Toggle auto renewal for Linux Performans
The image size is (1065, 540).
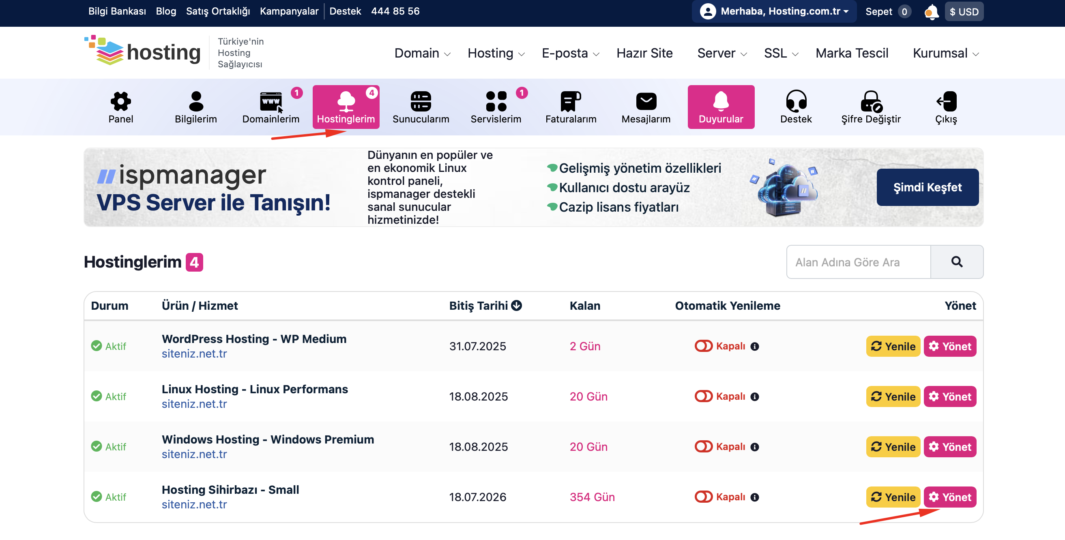[703, 396]
